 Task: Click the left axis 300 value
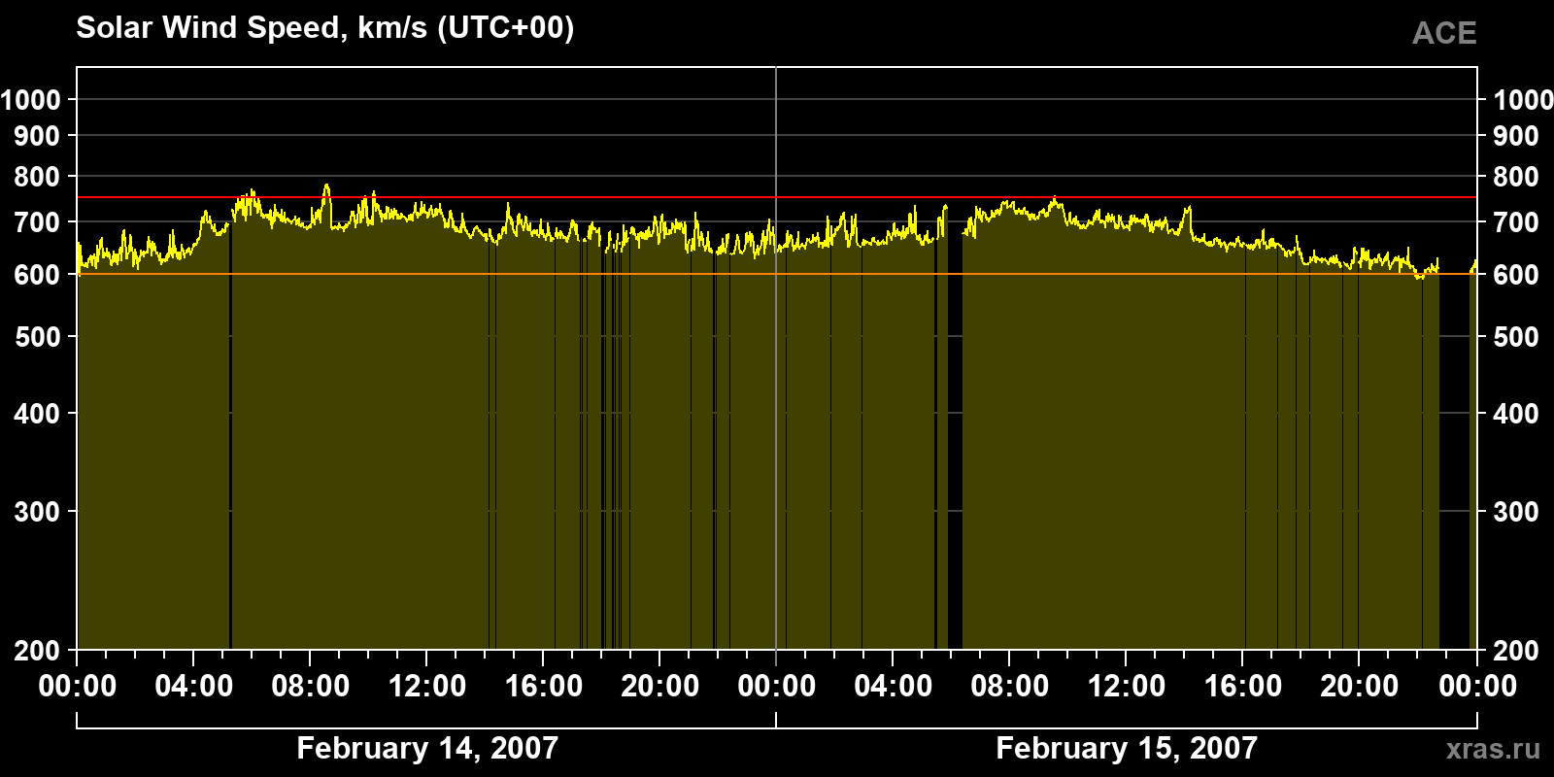tap(37, 512)
